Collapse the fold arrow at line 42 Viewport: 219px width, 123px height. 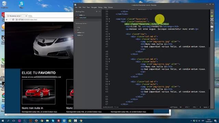109,34
